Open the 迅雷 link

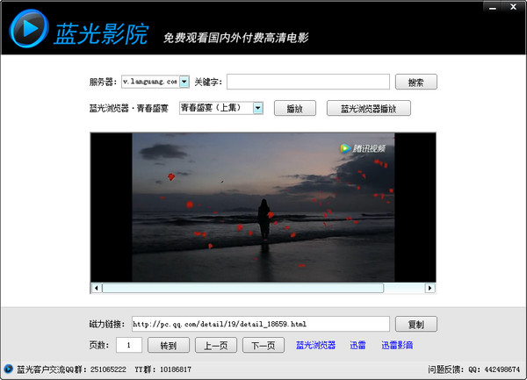[357, 345]
